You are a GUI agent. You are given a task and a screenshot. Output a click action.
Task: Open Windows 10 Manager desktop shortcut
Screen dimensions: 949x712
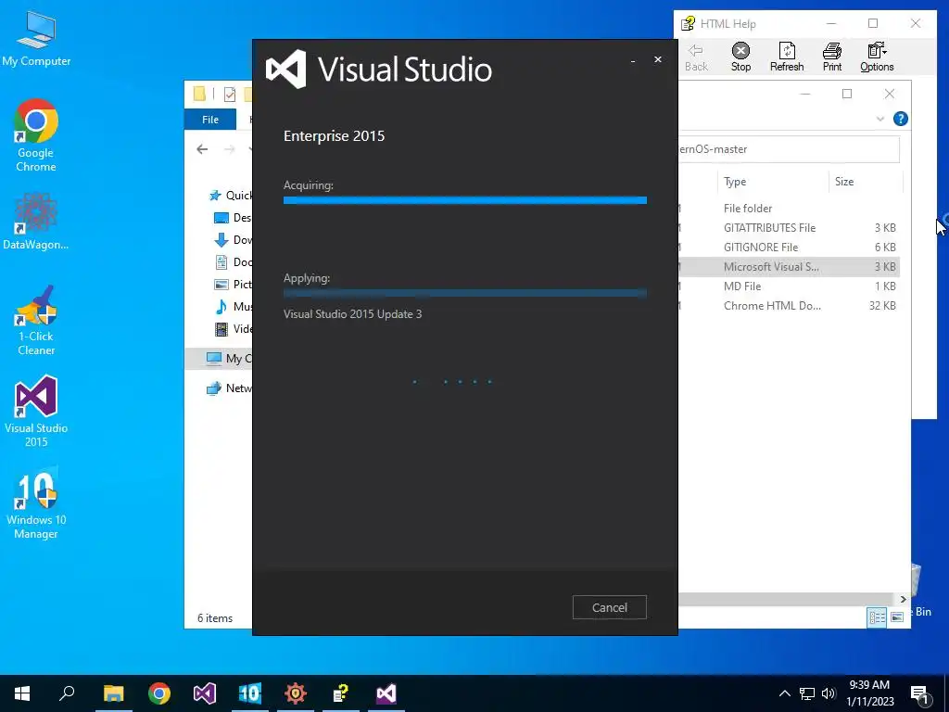[36, 503]
